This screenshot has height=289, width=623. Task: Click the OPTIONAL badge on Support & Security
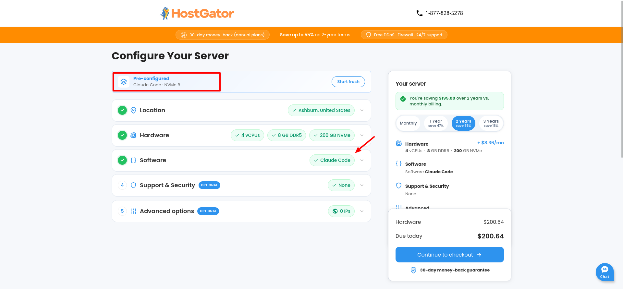[209, 185]
